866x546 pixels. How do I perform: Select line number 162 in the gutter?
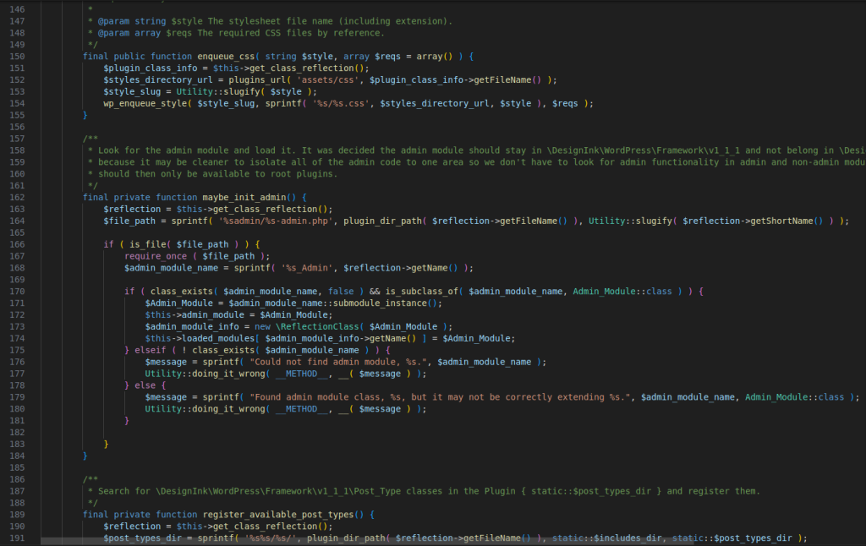click(x=18, y=197)
